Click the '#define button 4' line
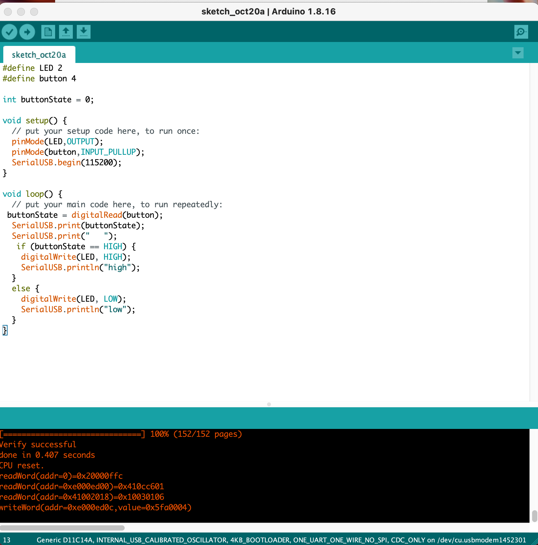538x545 pixels. coord(39,78)
